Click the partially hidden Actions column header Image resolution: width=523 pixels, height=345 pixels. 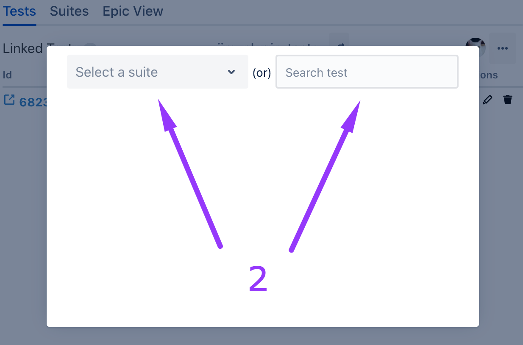click(x=488, y=75)
